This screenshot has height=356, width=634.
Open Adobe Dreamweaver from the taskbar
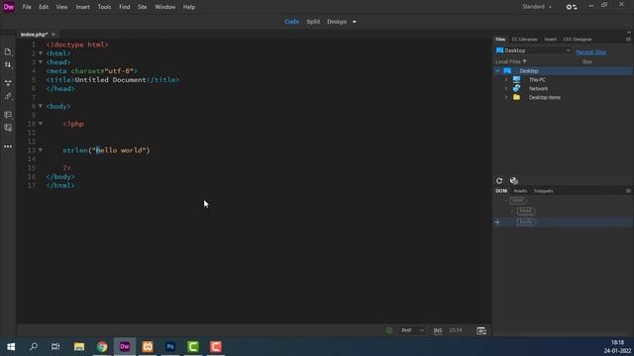pyautogui.click(x=125, y=346)
